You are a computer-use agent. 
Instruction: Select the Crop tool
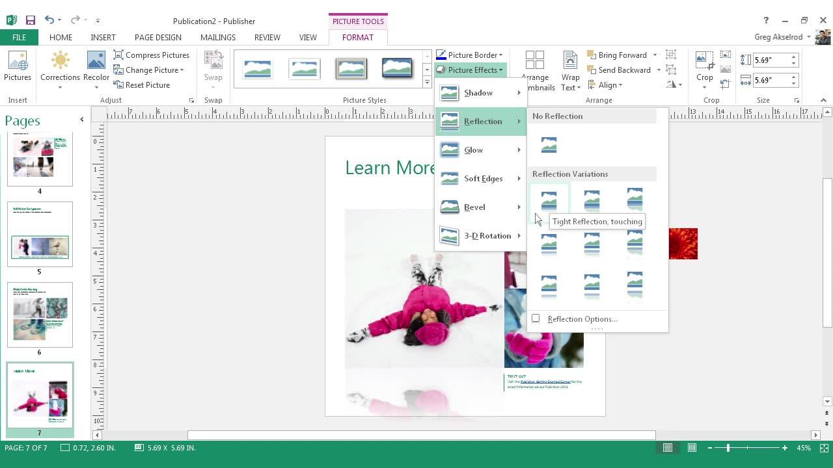coord(705,68)
